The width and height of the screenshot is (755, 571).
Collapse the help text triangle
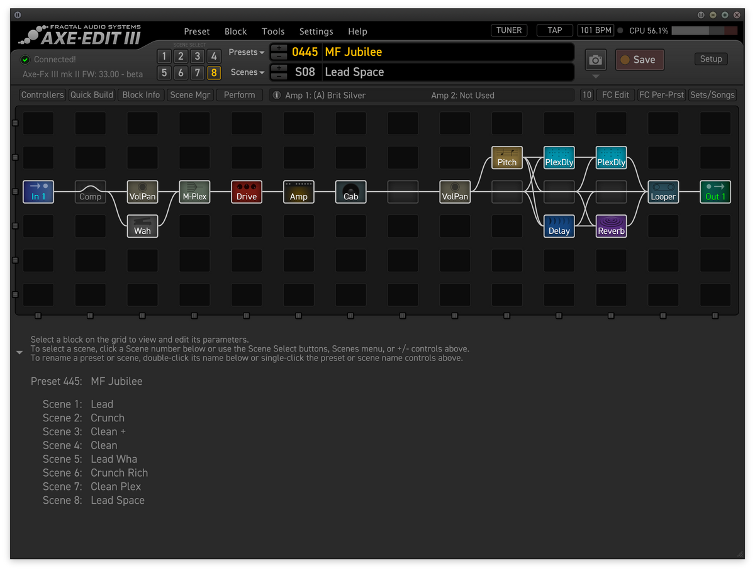coord(20,353)
